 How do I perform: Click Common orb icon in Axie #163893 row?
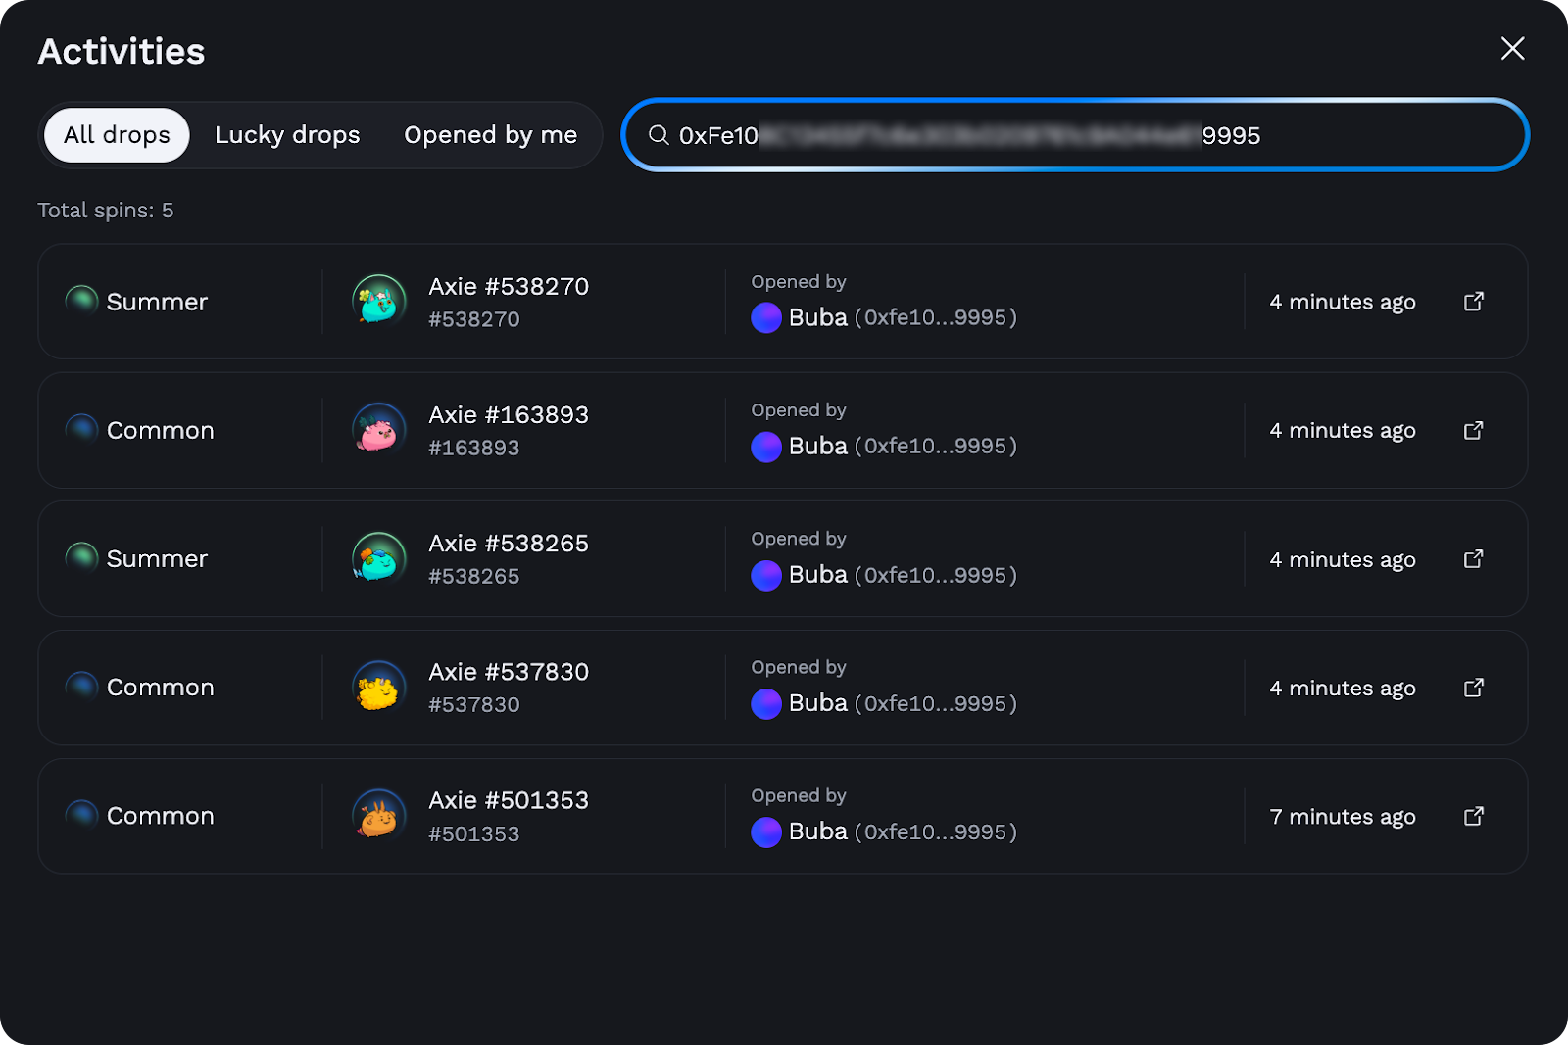[x=81, y=428]
